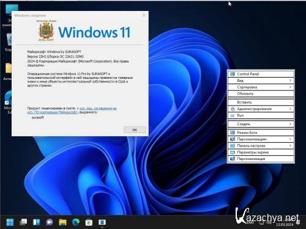Open Task View on the taskbar

23,222
